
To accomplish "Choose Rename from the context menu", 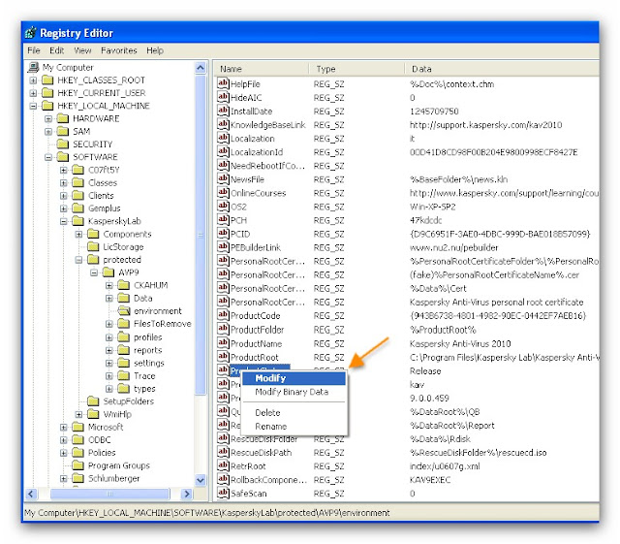I will click(x=294, y=426).
